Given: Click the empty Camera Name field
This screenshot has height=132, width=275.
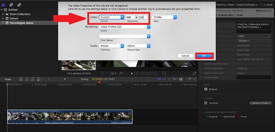Looking at the screenshot, I should (x=254, y=77).
